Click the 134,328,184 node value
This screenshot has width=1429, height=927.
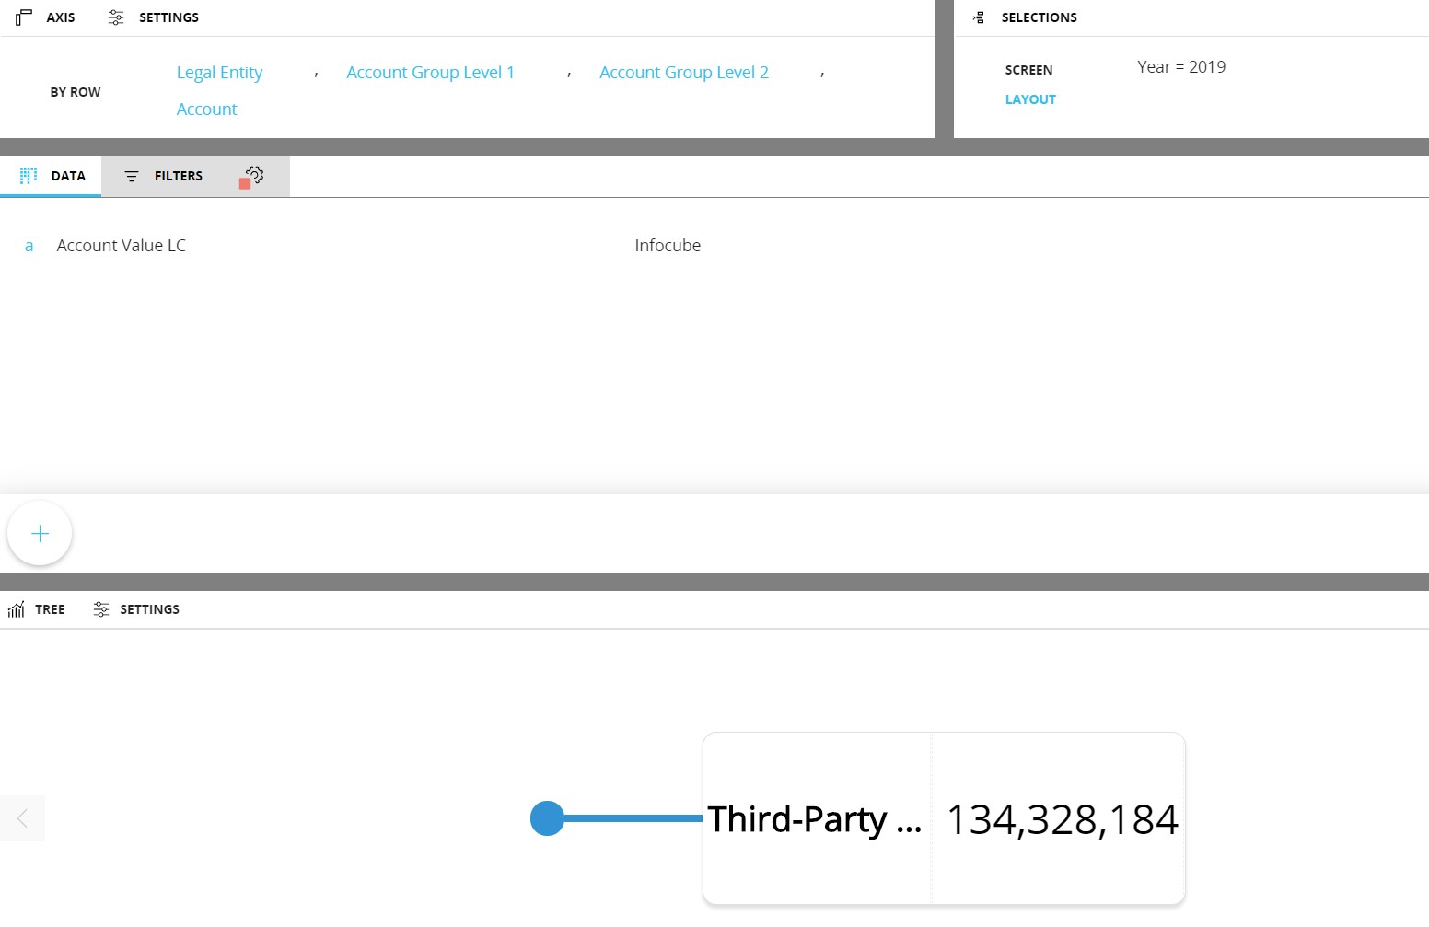1062,819
